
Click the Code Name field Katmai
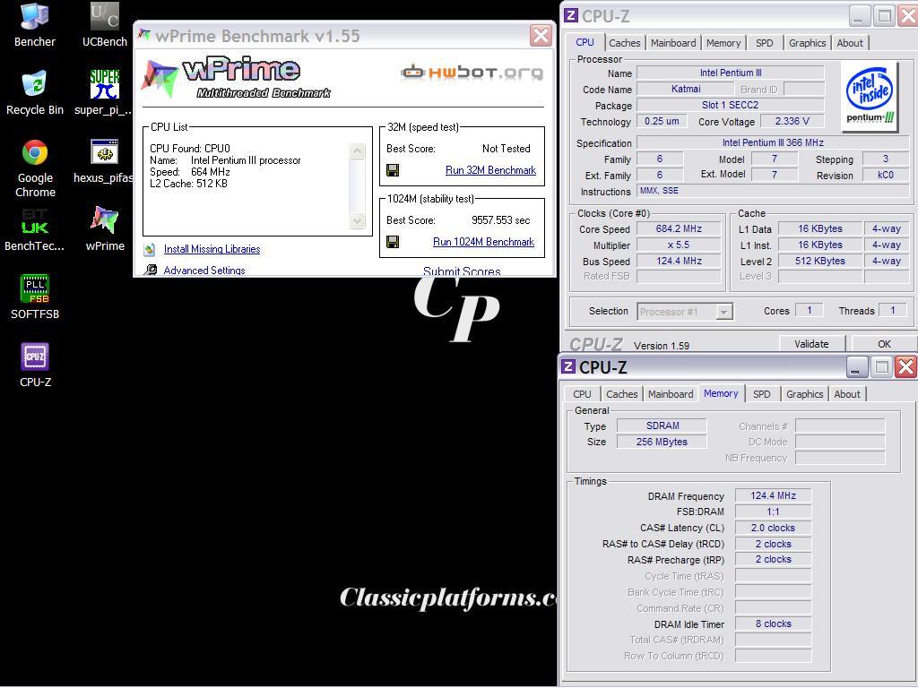point(685,89)
